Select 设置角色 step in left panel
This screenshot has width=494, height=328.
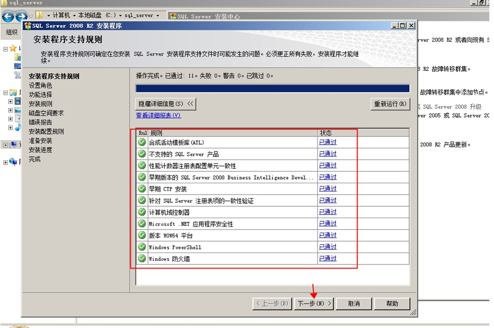(x=40, y=85)
